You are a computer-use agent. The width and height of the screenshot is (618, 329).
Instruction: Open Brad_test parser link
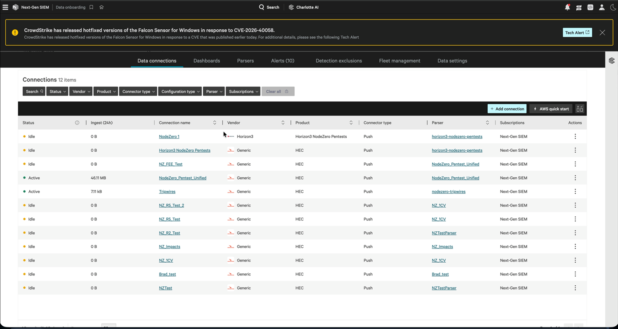[x=440, y=274]
